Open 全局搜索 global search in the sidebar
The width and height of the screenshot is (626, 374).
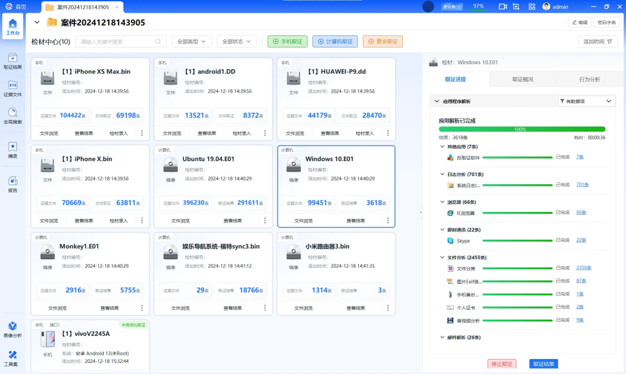(13, 116)
